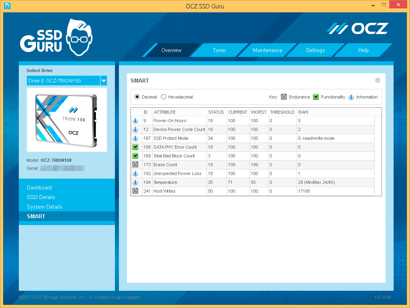Click the Functionality key checkmark icon
This screenshot has width=410, height=308.
point(316,97)
